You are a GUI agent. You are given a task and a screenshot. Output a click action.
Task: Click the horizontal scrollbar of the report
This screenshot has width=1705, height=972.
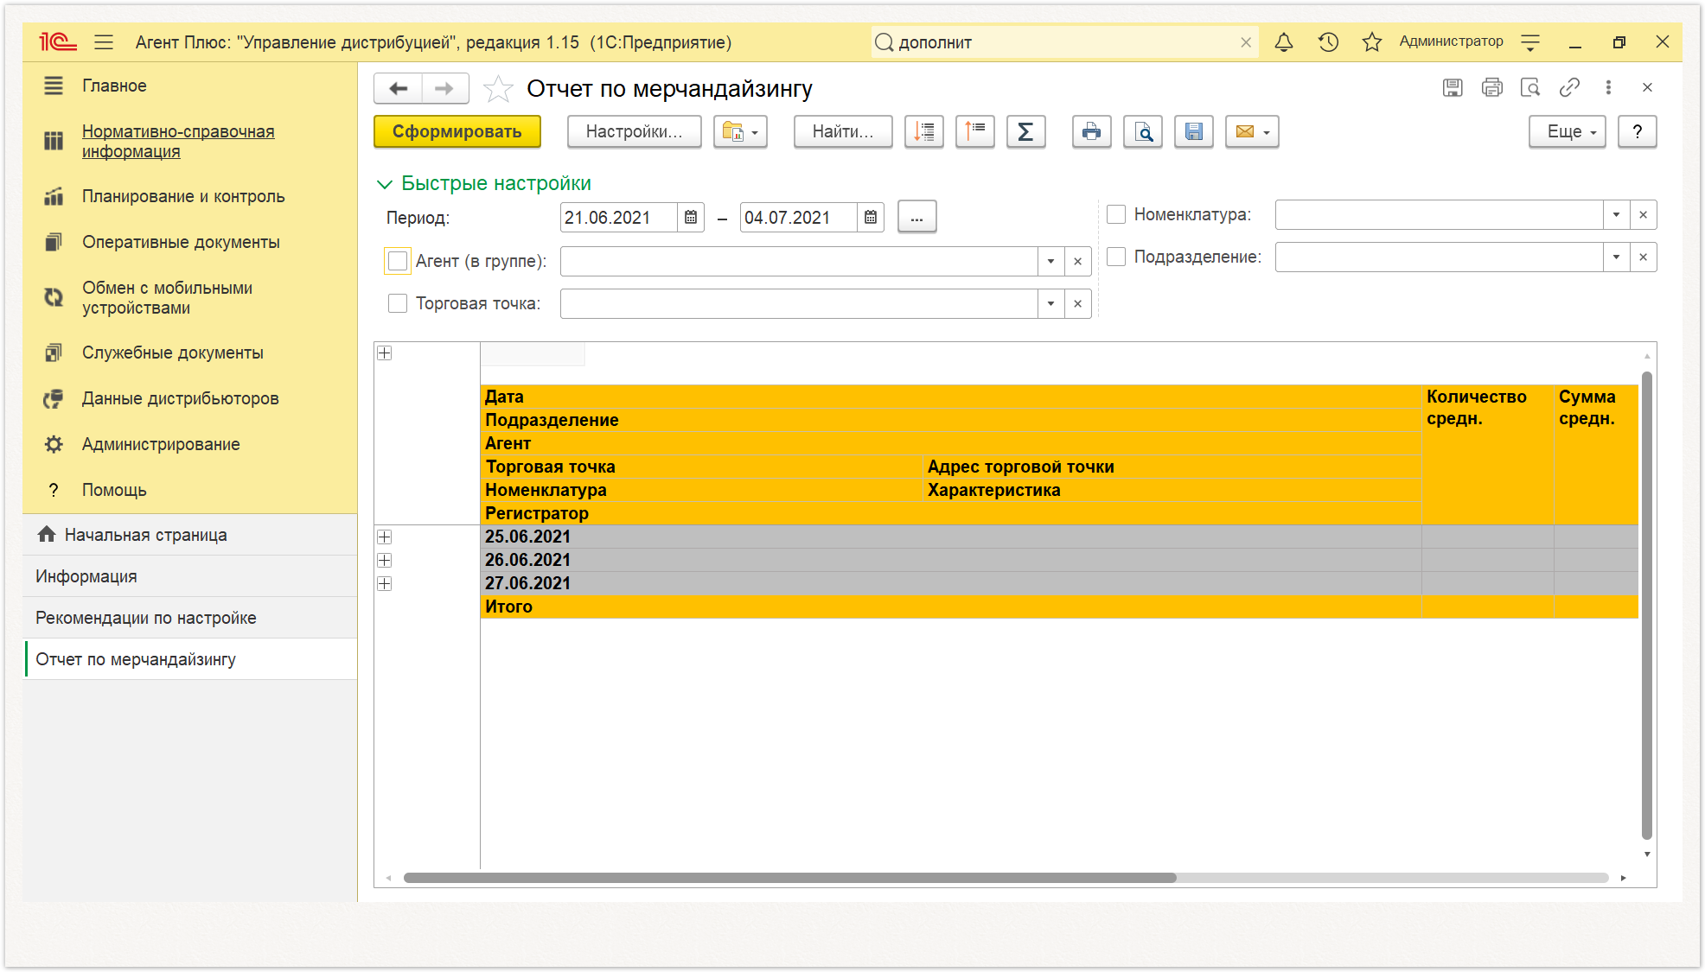click(789, 878)
